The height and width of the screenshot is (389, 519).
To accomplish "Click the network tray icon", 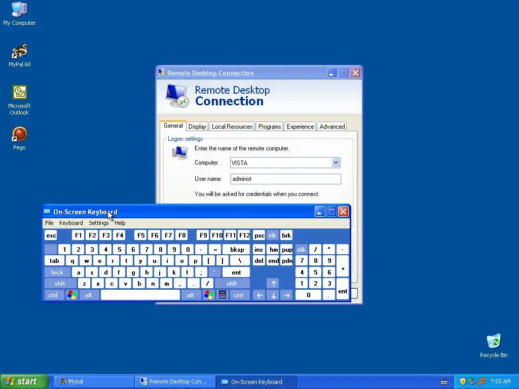I will tap(472, 381).
